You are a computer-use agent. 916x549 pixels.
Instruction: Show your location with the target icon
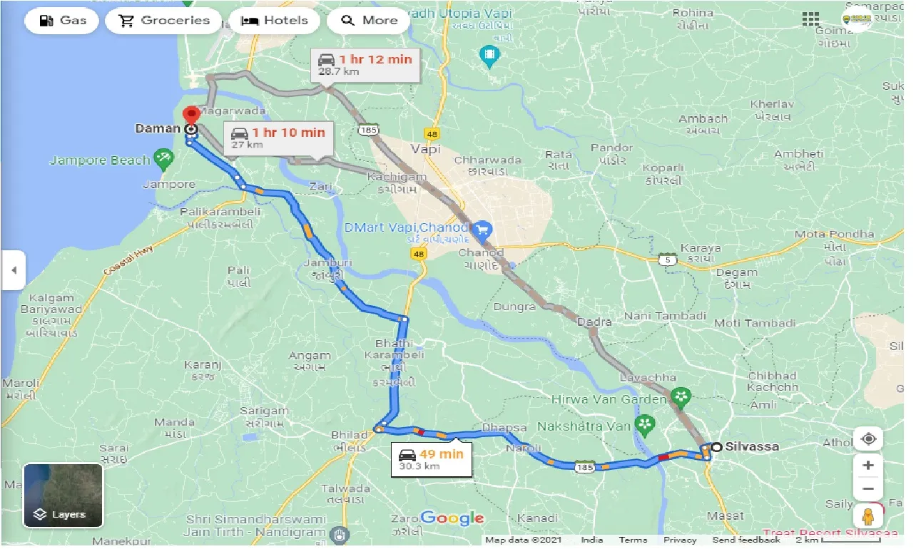point(868,439)
